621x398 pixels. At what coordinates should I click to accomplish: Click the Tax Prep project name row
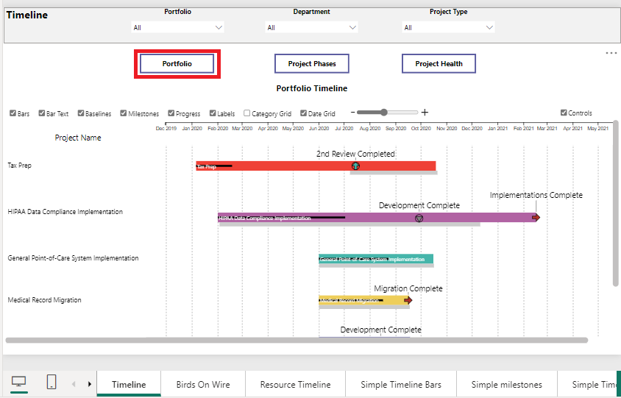[x=19, y=165]
